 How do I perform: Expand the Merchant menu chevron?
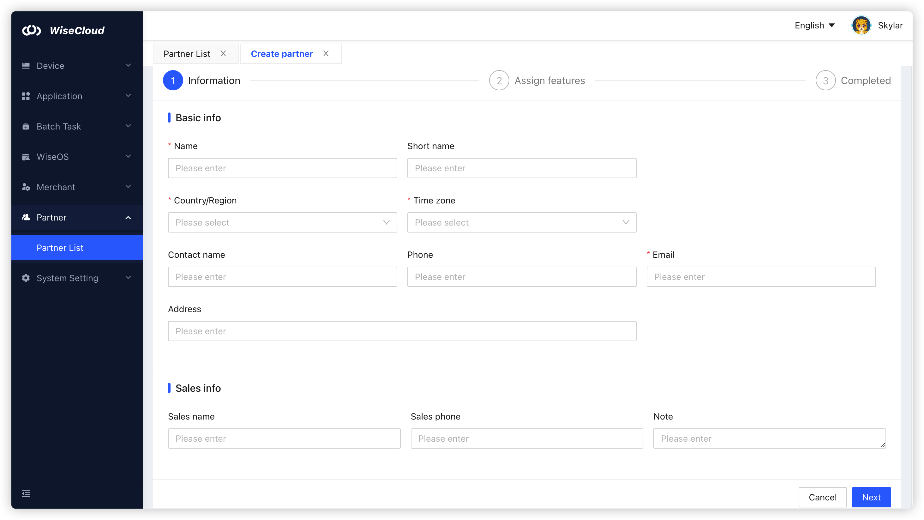(x=128, y=187)
